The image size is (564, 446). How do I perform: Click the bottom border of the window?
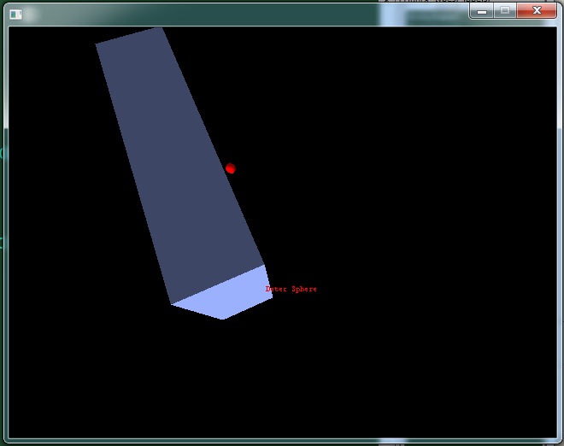pyautogui.click(x=282, y=442)
